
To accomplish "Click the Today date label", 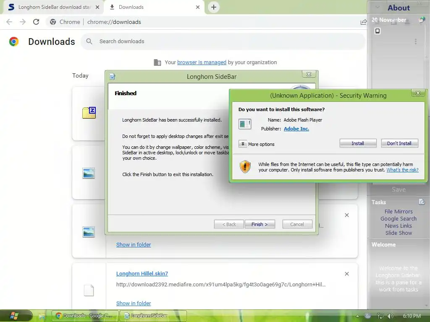I will pyautogui.click(x=80, y=75).
